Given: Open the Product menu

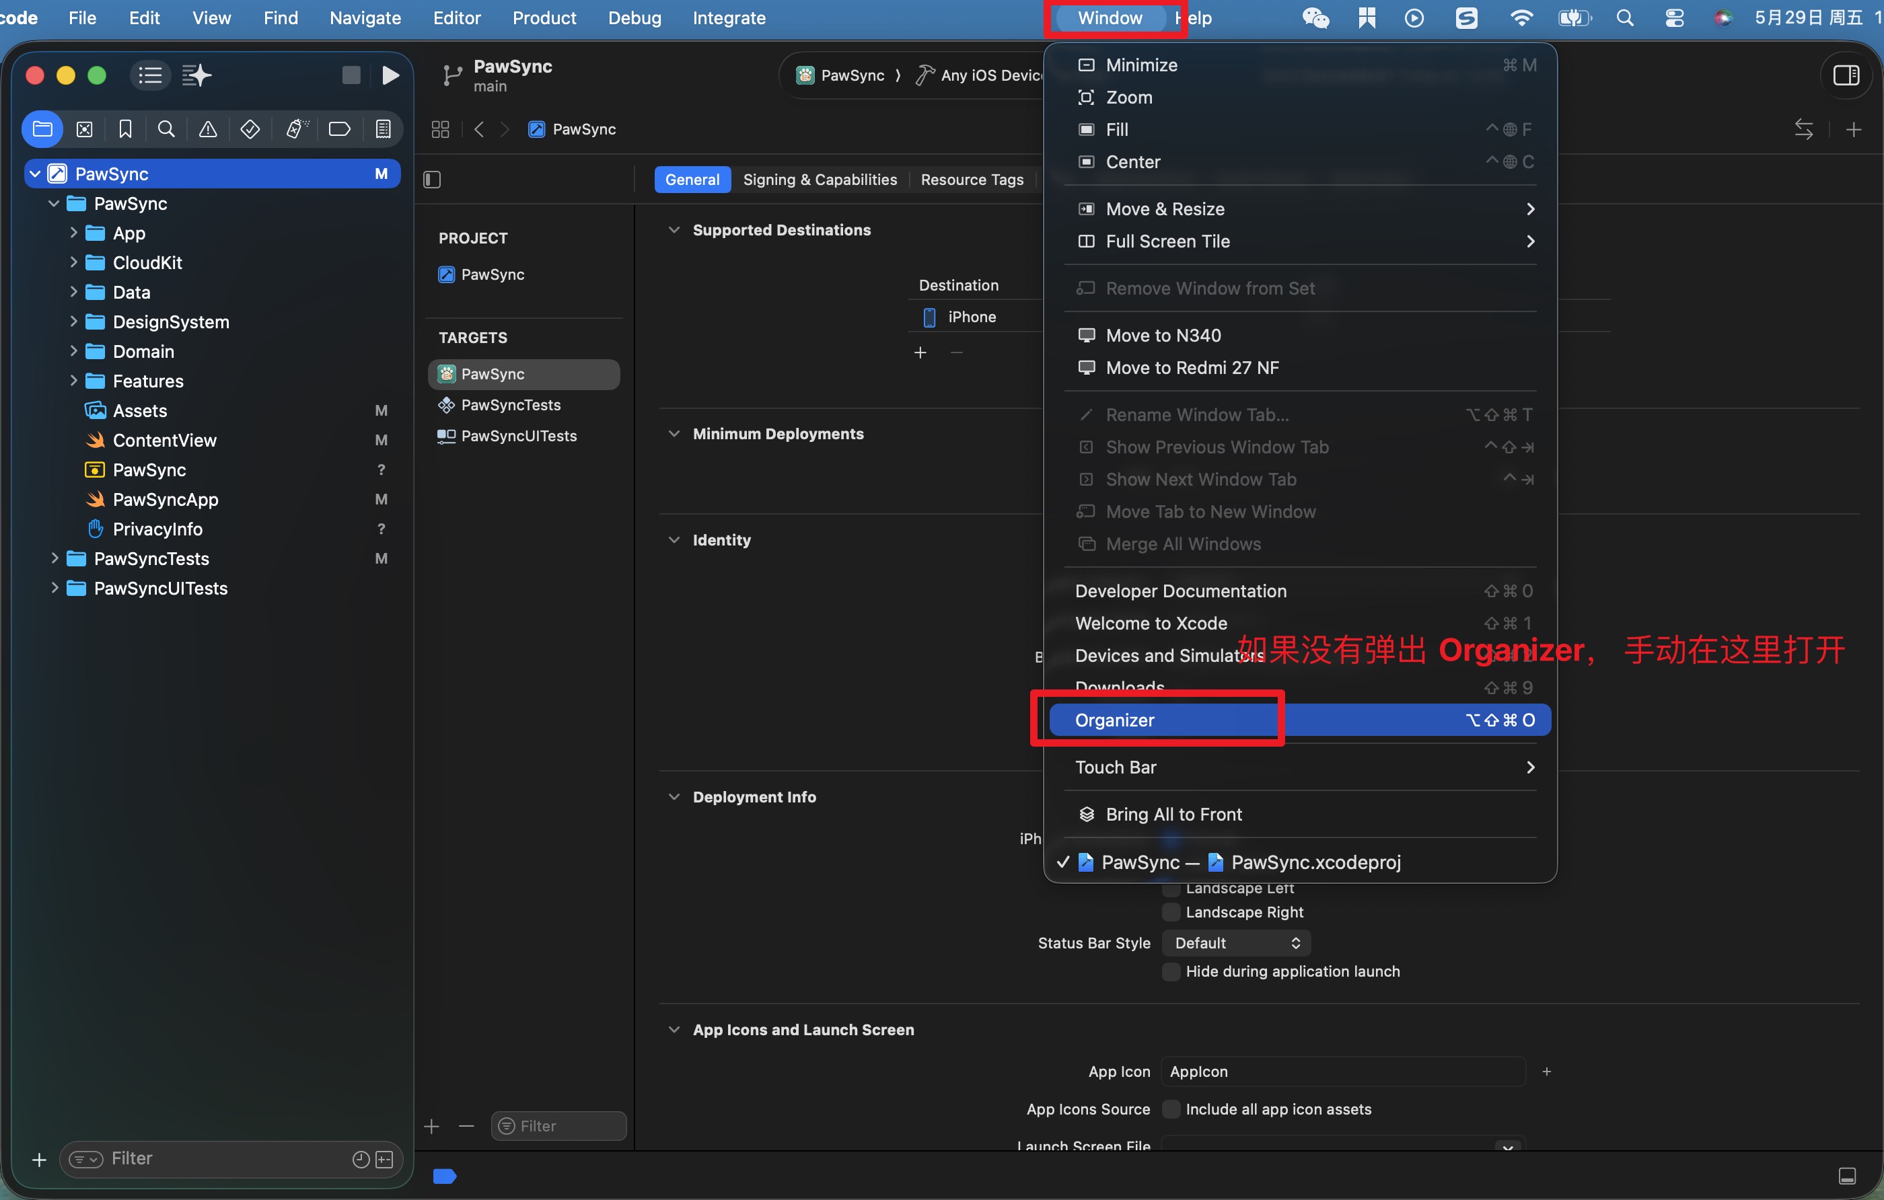Looking at the screenshot, I should [544, 18].
